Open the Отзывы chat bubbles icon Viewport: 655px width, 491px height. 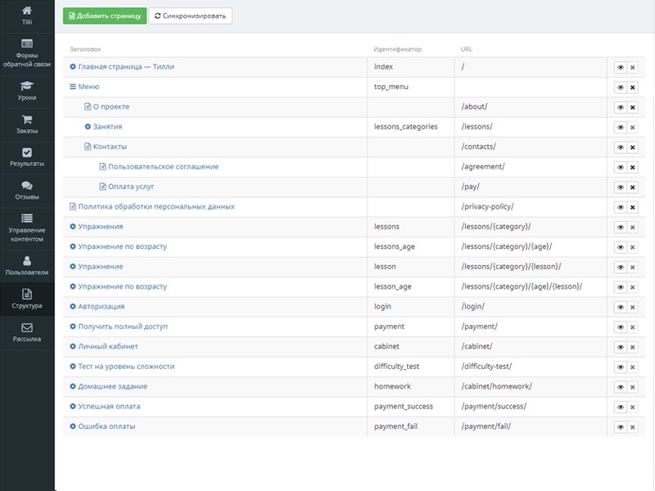coord(27,186)
